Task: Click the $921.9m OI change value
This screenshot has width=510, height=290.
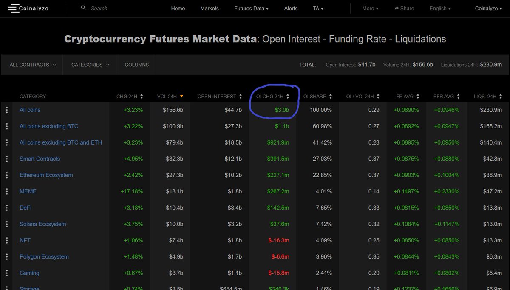Action: pos(278,142)
